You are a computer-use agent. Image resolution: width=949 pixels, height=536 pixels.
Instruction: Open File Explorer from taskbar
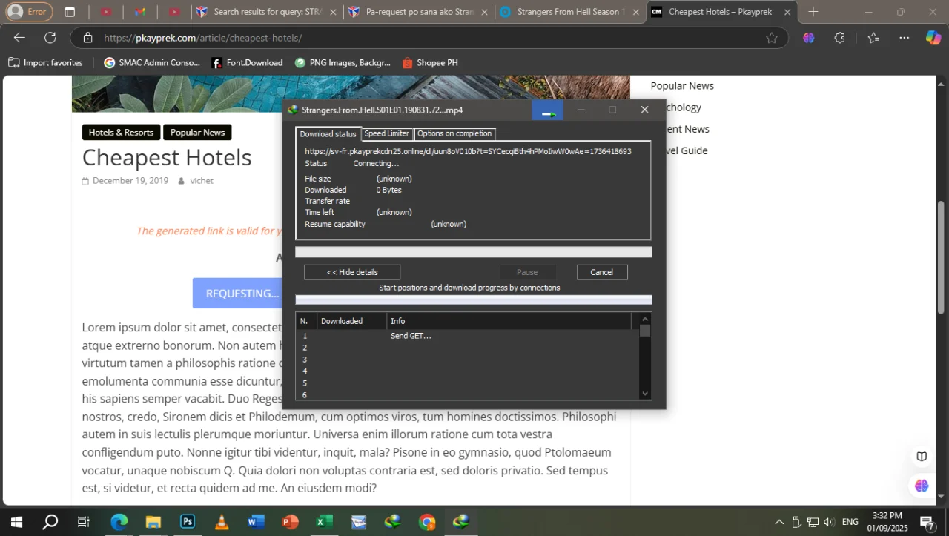[153, 522]
